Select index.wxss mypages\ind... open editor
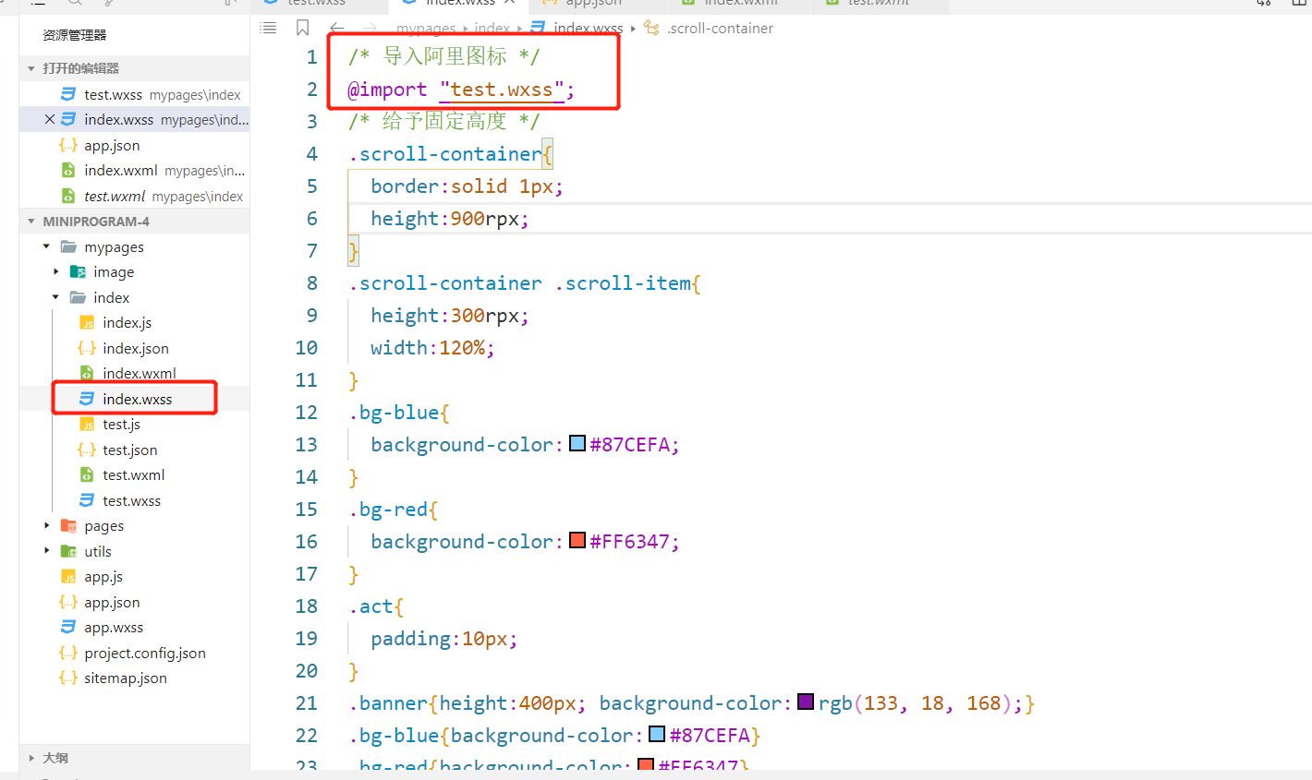Image resolution: width=1312 pixels, height=780 pixels. click(x=134, y=119)
